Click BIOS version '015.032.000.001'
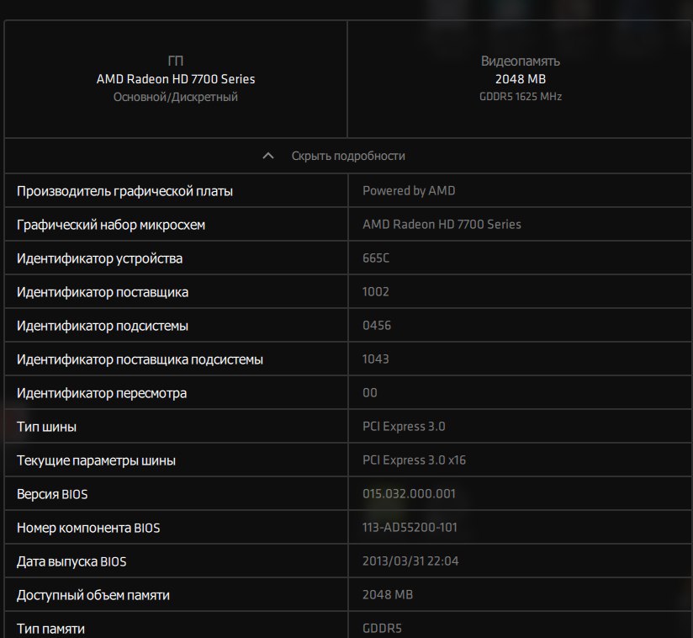Viewport: 693px width, 638px height. click(409, 493)
